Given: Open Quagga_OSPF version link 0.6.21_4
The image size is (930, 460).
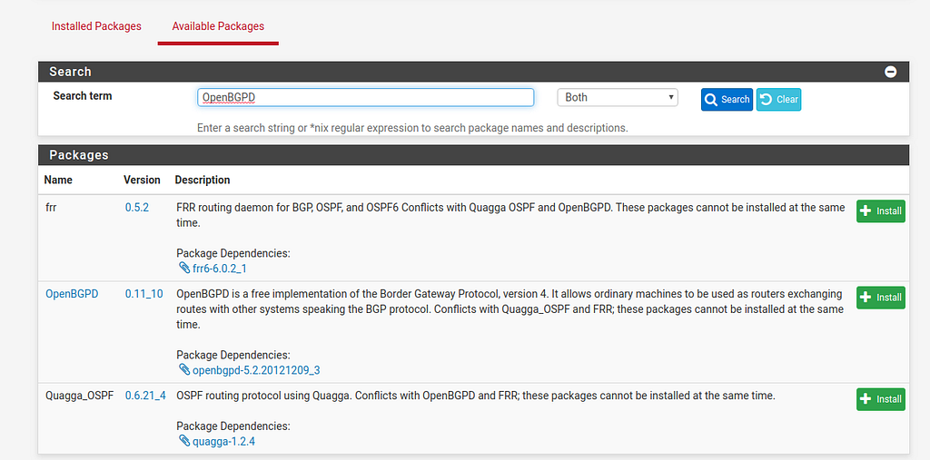Looking at the screenshot, I should pos(145,396).
